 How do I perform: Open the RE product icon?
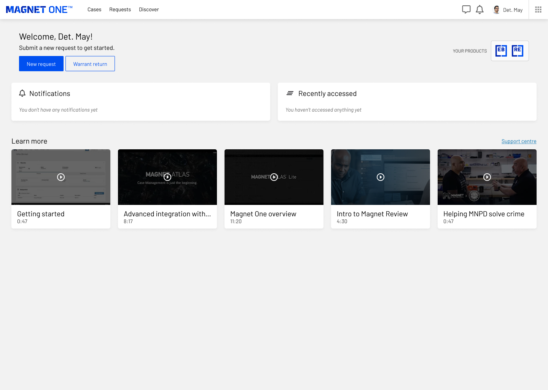pyautogui.click(x=518, y=51)
